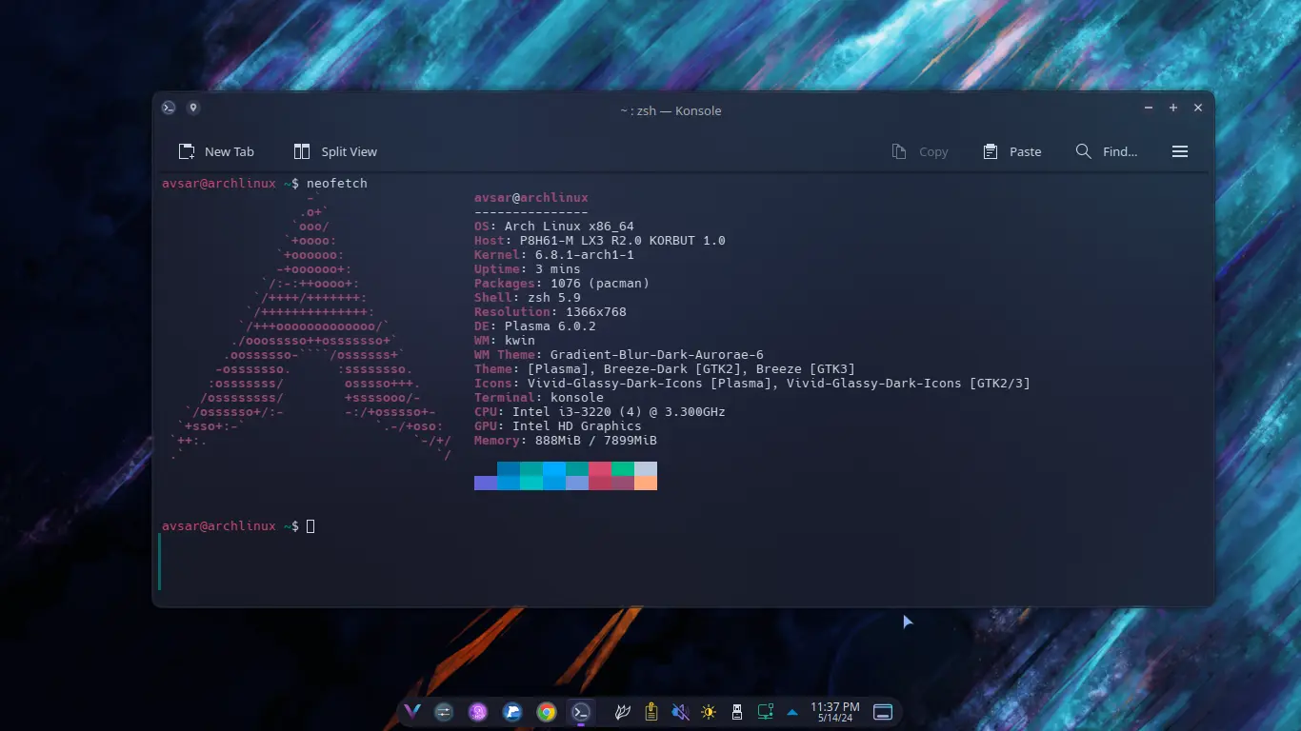Open the brightness tray icon
This screenshot has height=731, width=1301.
pos(709,711)
